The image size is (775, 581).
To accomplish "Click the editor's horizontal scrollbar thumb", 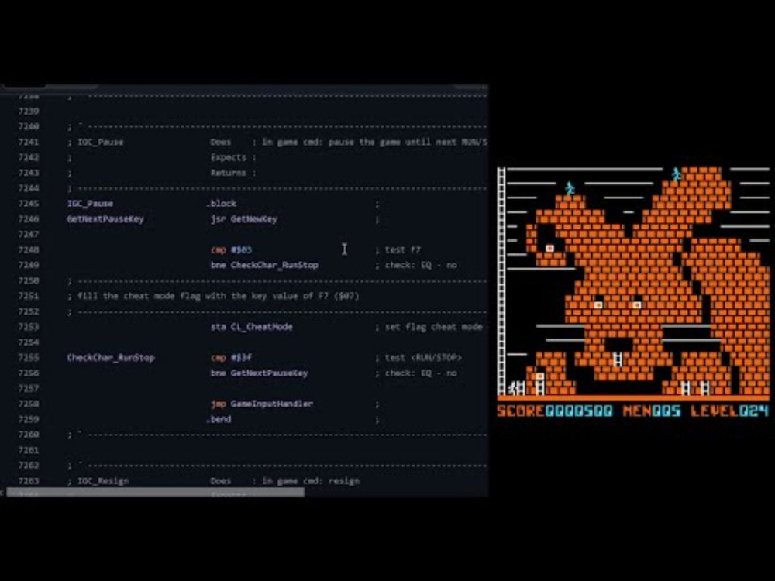I will tap(155, 492).
